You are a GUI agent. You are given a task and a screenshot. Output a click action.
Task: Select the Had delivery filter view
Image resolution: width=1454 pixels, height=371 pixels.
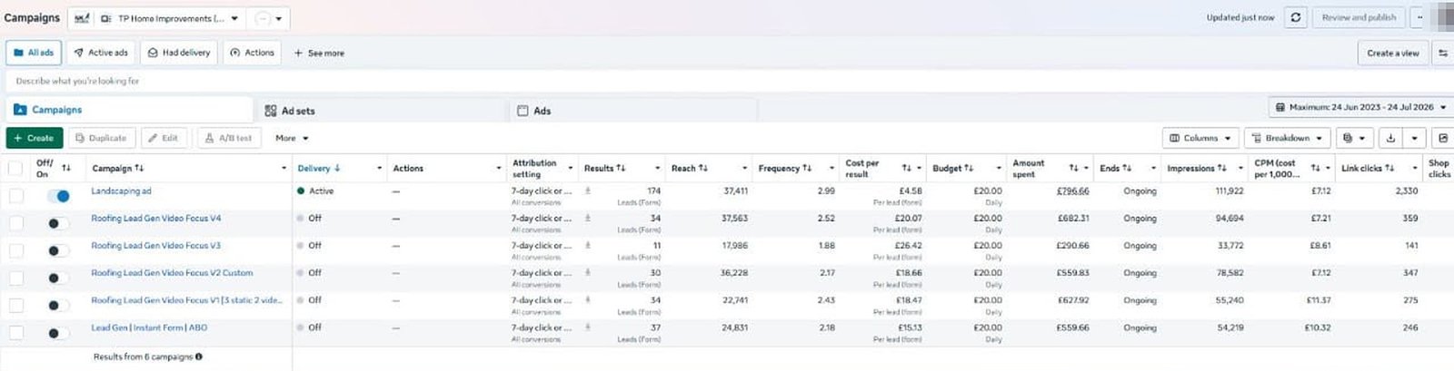point(179,53)
